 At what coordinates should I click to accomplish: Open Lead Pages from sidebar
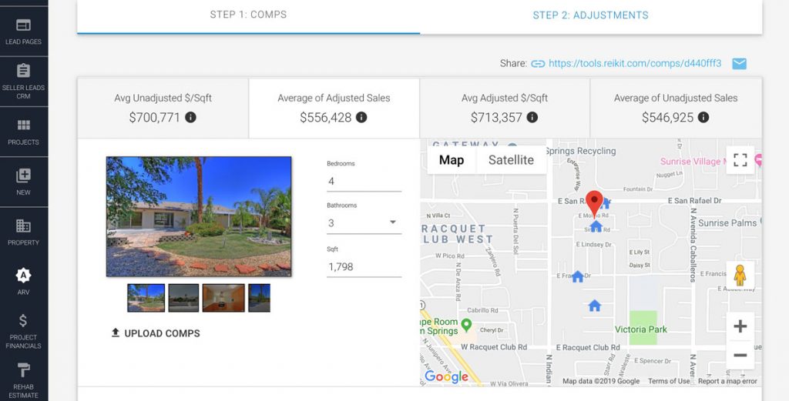pos(24,32)
